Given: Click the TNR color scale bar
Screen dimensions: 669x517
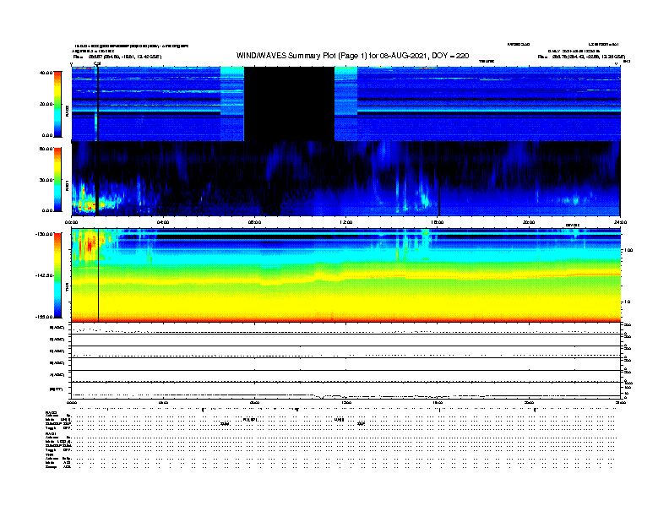Looking at the screenshot, I should tap(57, 275).
